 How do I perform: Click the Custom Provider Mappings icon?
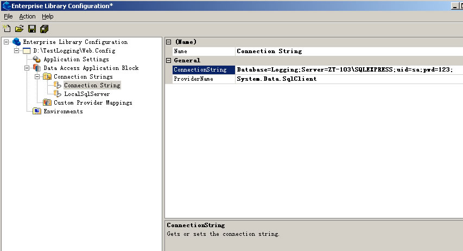47,102
